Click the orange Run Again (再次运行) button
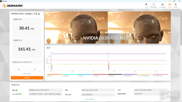Image resolution: width=182 pixels, height=102 pixels. point(27,78)
